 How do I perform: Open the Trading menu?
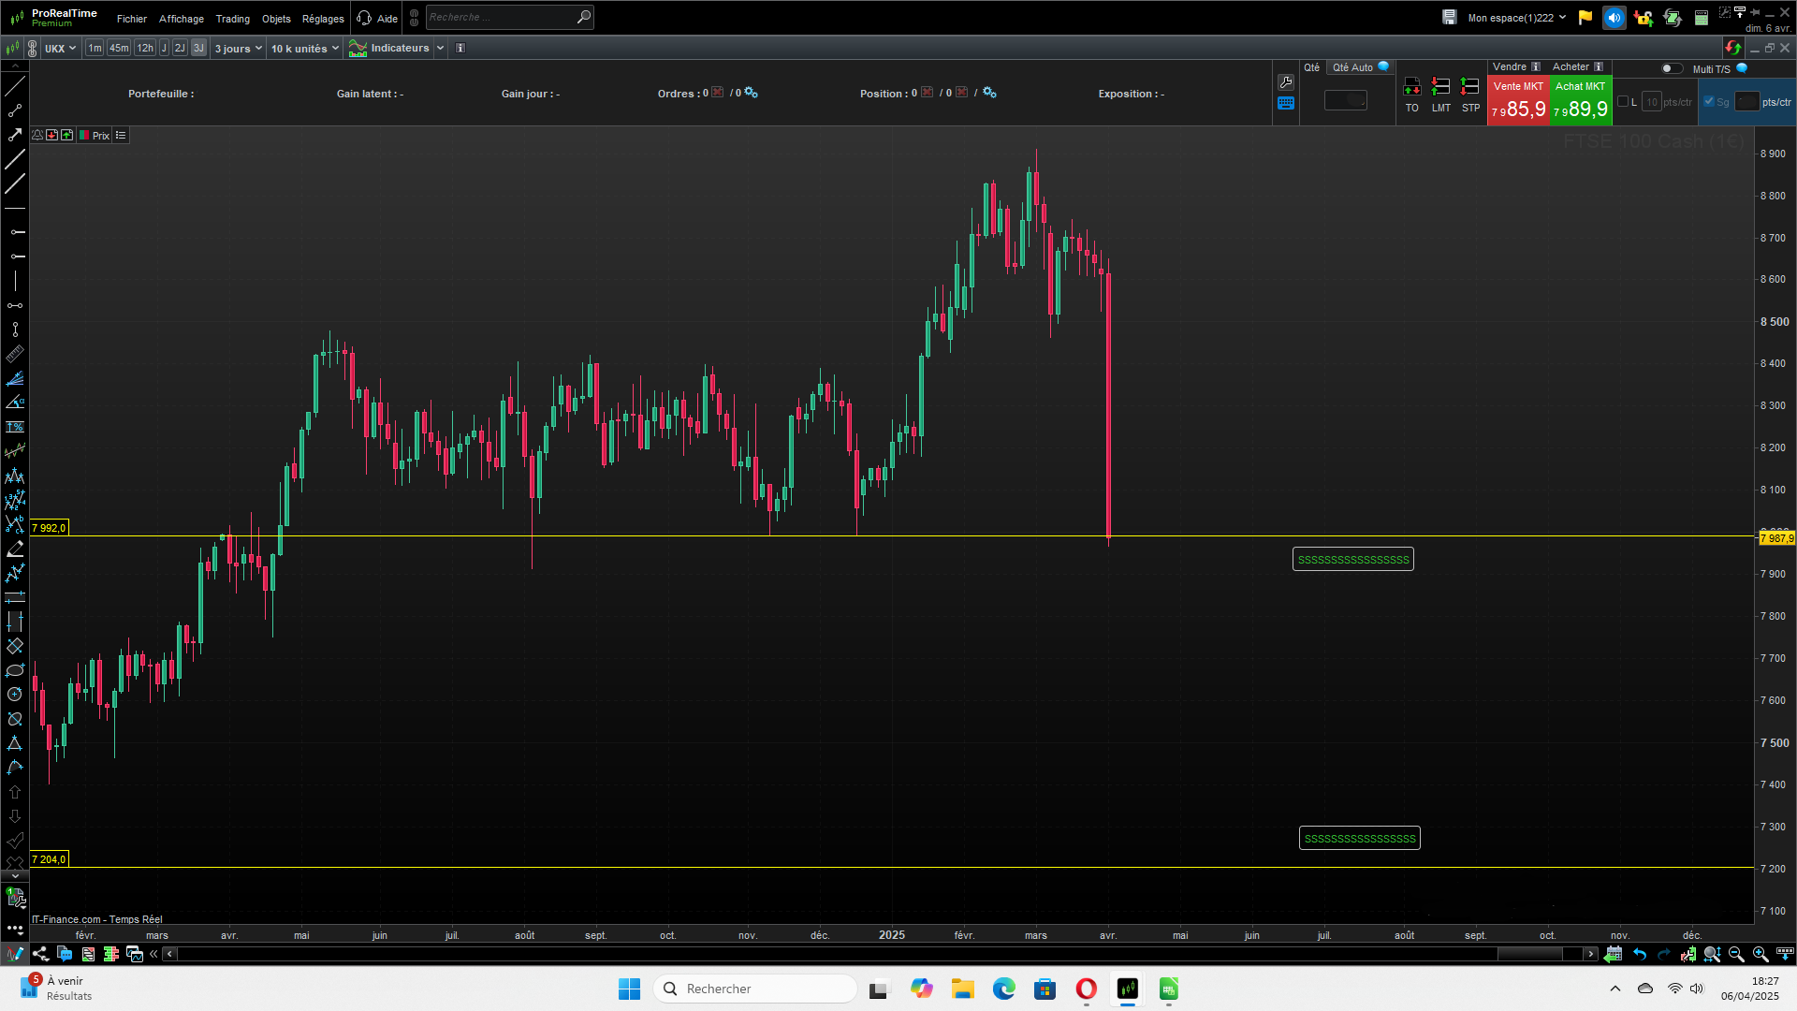click(232, 19)
